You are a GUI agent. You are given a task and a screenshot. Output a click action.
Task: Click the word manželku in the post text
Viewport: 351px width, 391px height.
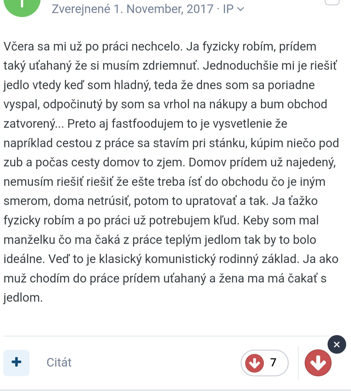coord(29,240)
